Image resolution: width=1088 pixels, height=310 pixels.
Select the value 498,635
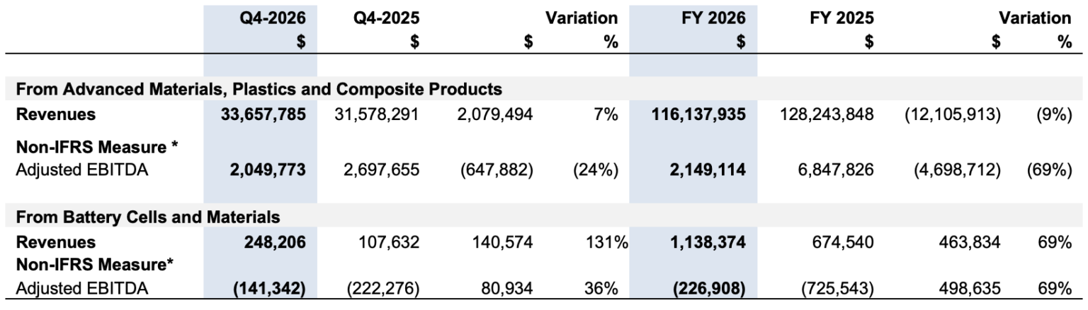[974, 288]
